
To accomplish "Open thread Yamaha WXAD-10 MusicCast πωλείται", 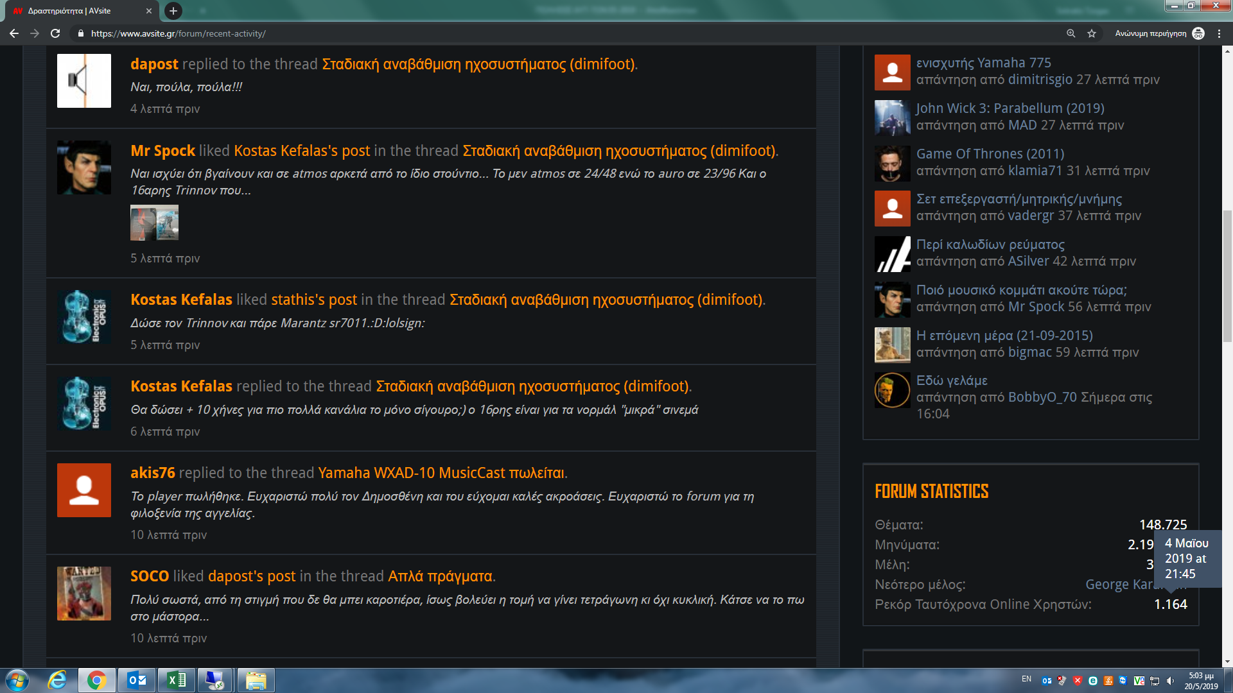I will coord(441,473).
